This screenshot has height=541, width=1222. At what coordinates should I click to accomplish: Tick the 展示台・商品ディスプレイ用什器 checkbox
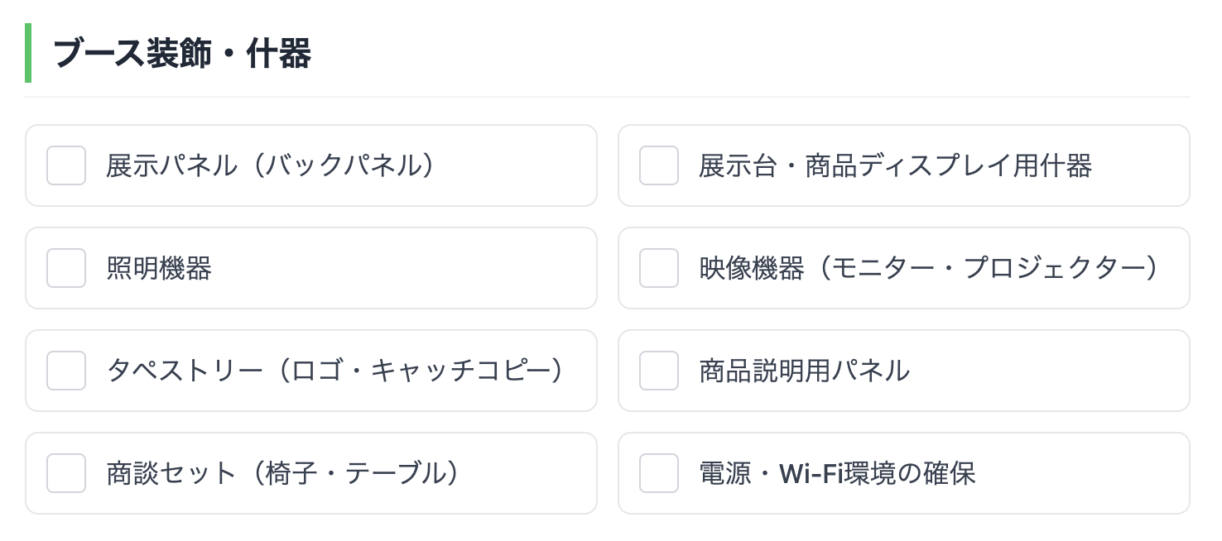(x=659, y=165)
